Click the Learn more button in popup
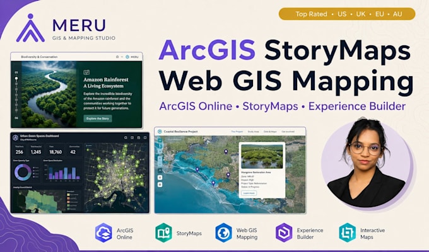The image size is (429, 252). coord(249,193)
